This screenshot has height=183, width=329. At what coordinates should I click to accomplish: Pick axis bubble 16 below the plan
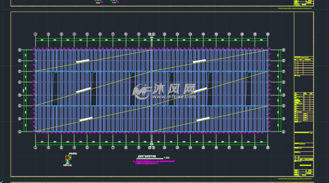point(216,148)
